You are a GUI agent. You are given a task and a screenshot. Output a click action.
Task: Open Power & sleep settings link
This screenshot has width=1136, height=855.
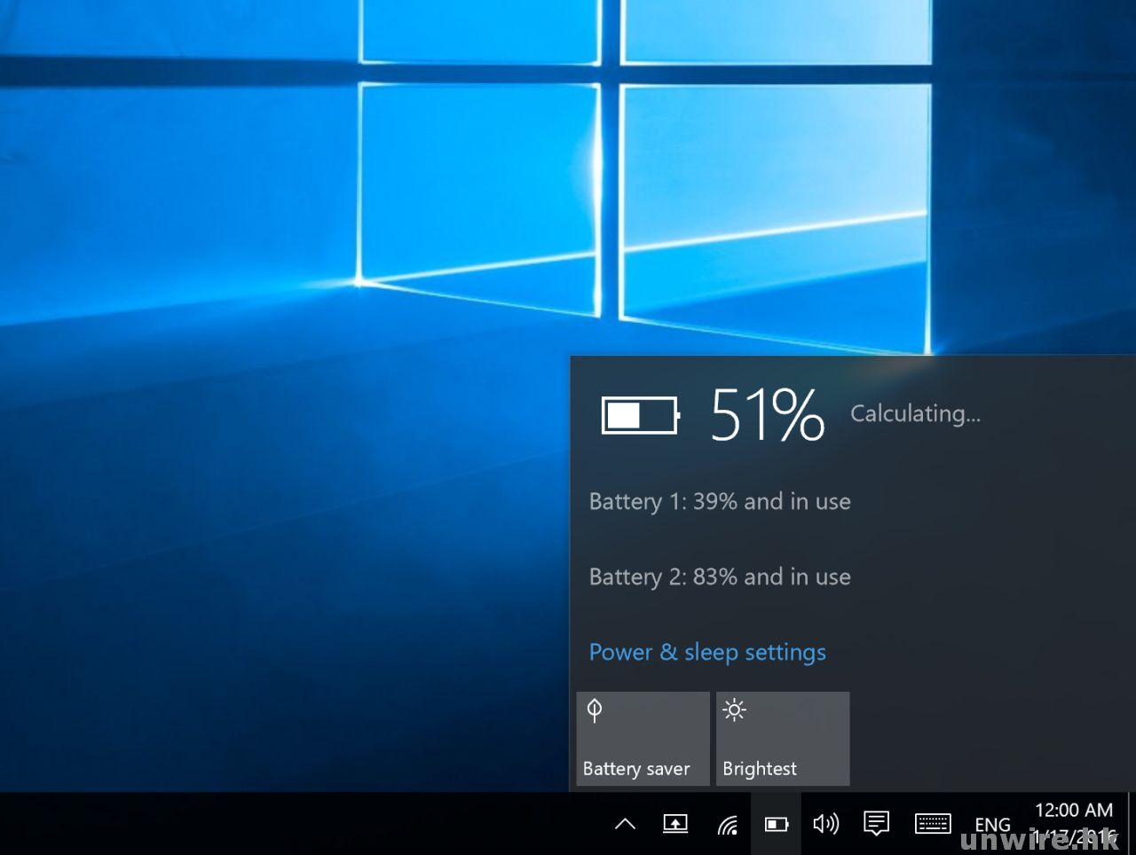pyautogui.click(x=707, y=652)
